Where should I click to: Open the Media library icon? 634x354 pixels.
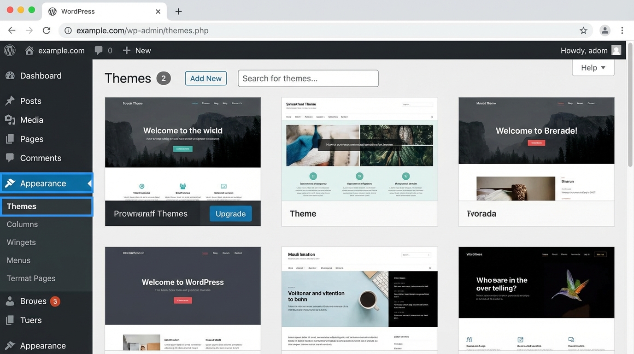(x=10, y=119)
